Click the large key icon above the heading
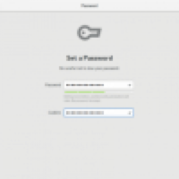The height and width of the screenshot is (179, 179). click(89, 33)
